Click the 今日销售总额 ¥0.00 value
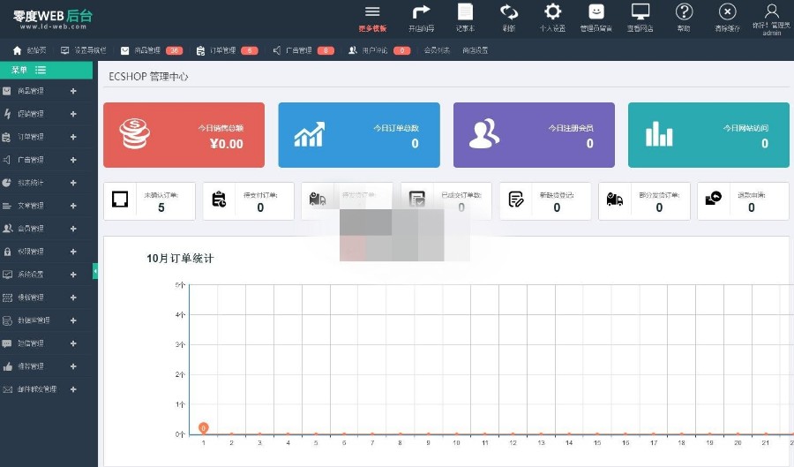794x467 pixels. 227,144
